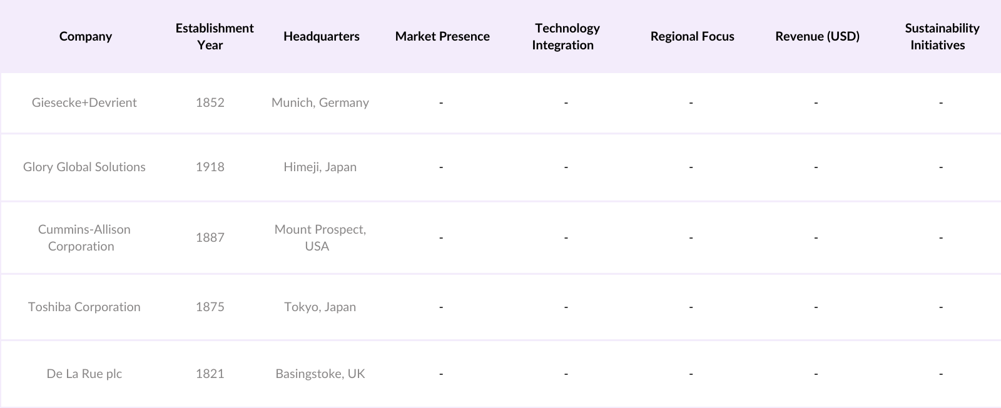Click the Mount Prospect, USA cell
Screen dimensions: 1001x408
[x=320, y=237]
